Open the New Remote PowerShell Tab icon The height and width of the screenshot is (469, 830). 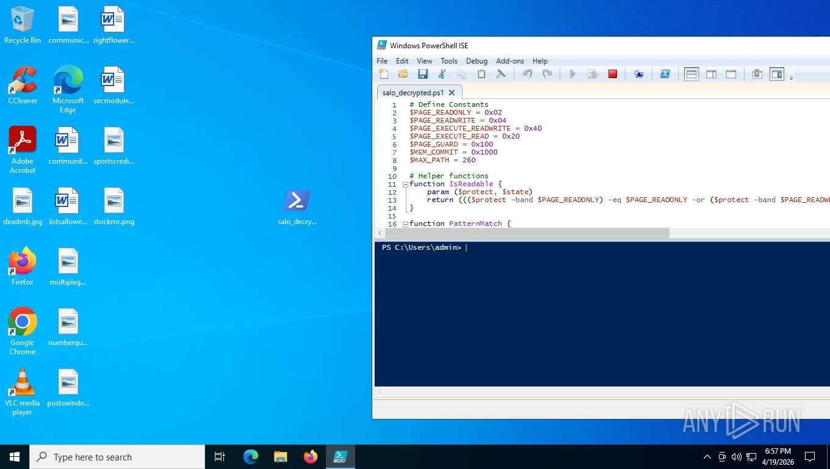pyautogui.click(x=638, y=74)
